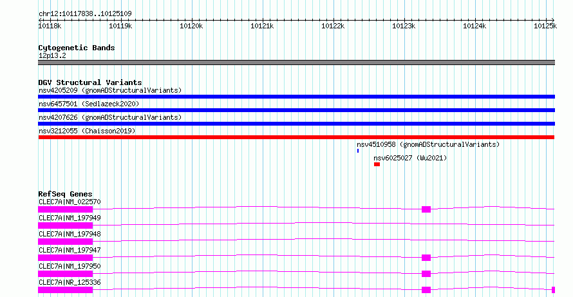Image resolution: width=573 pixels, height=297 pixels.
Task: Open the nsv4207626 variant label
Action: [x=110, y=117]
